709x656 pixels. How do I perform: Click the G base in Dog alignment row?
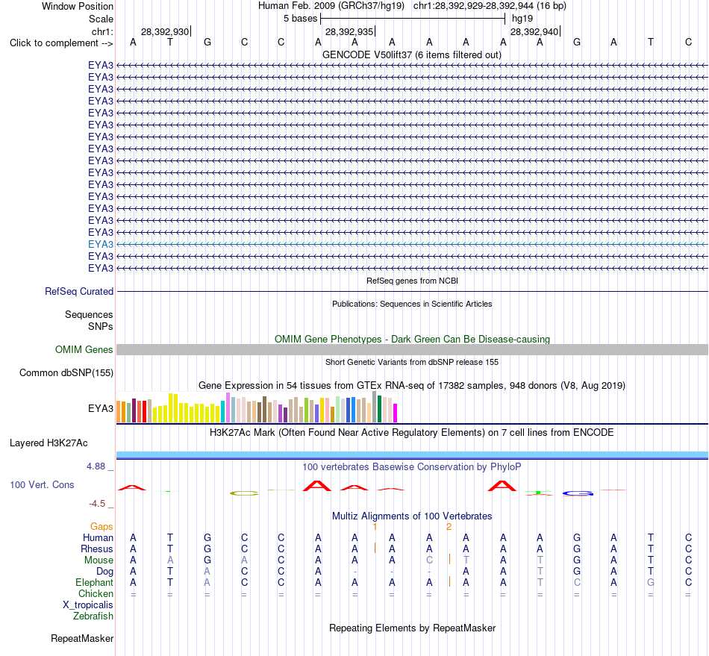pos(576,572)
